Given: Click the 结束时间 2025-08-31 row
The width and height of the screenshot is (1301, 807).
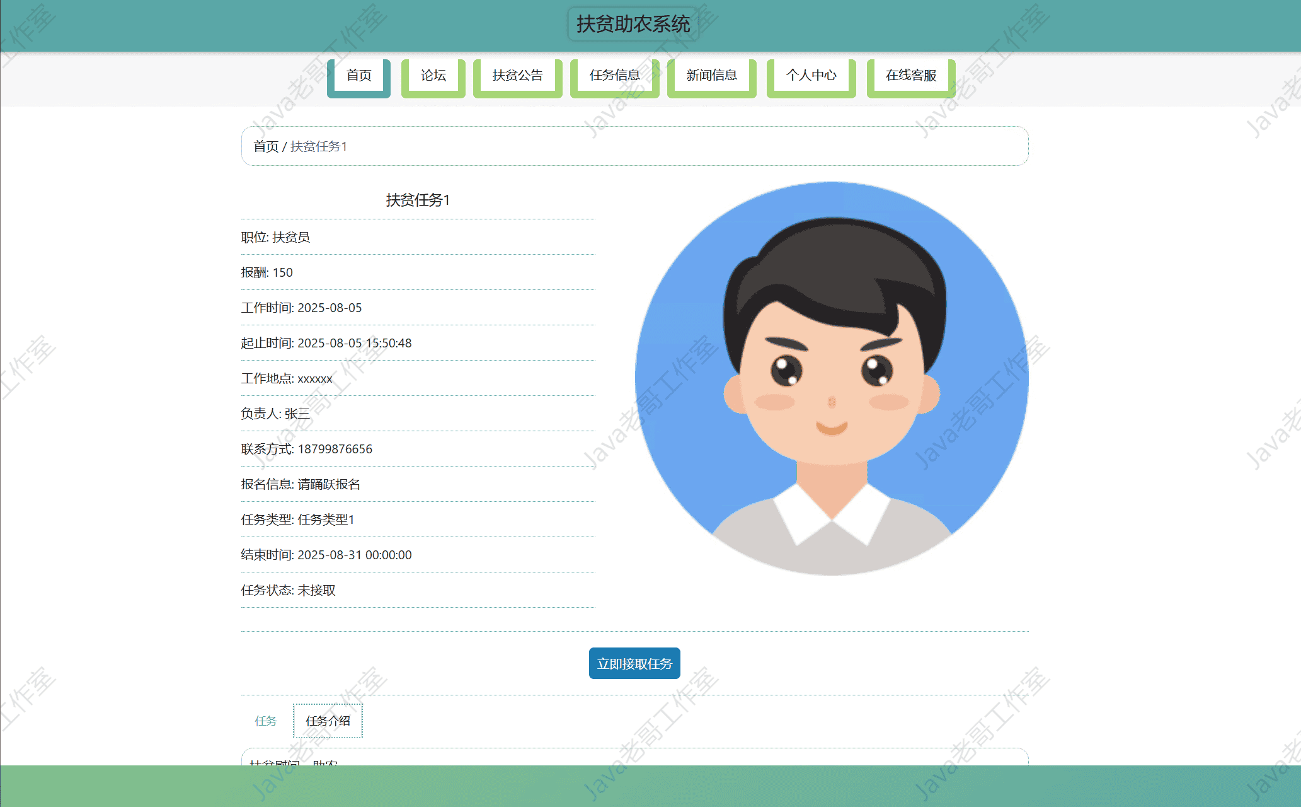Looking at the screenshot, I should tap(326, 555).
